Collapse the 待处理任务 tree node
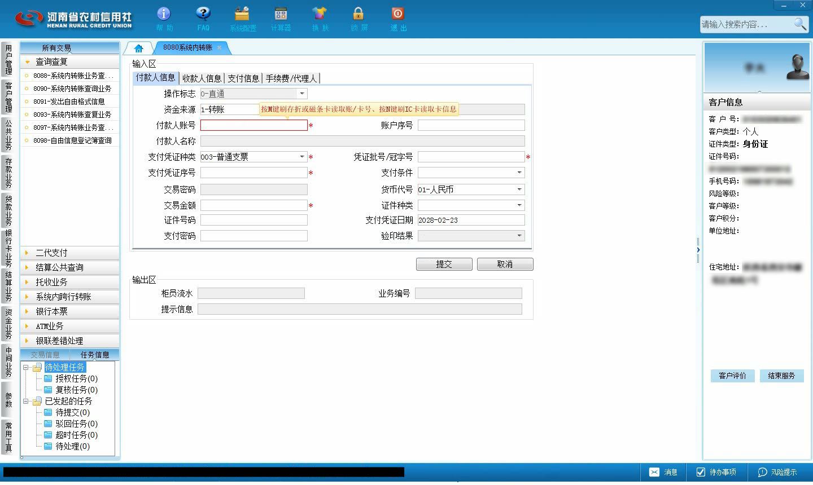Viewport: 813px width, 485px height. [26, 367]
